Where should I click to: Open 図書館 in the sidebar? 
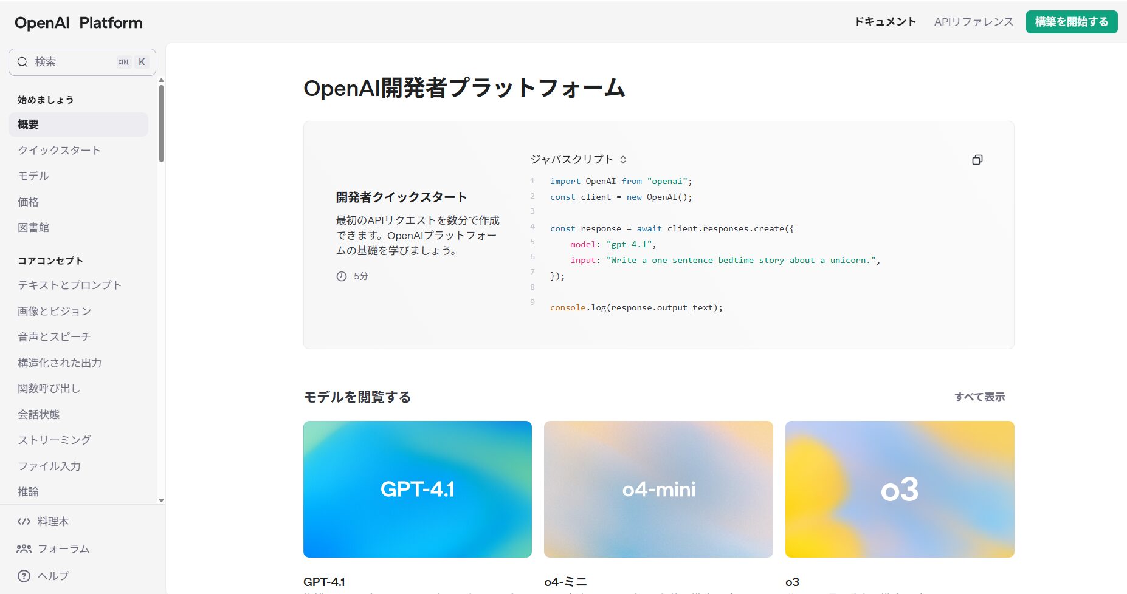(x=78, y=228)
